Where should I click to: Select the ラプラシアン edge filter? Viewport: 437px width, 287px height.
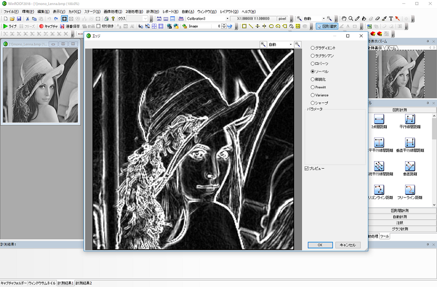[322, 55]
